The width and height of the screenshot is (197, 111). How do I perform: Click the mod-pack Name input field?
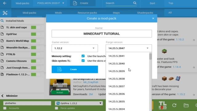click(102, 34)
